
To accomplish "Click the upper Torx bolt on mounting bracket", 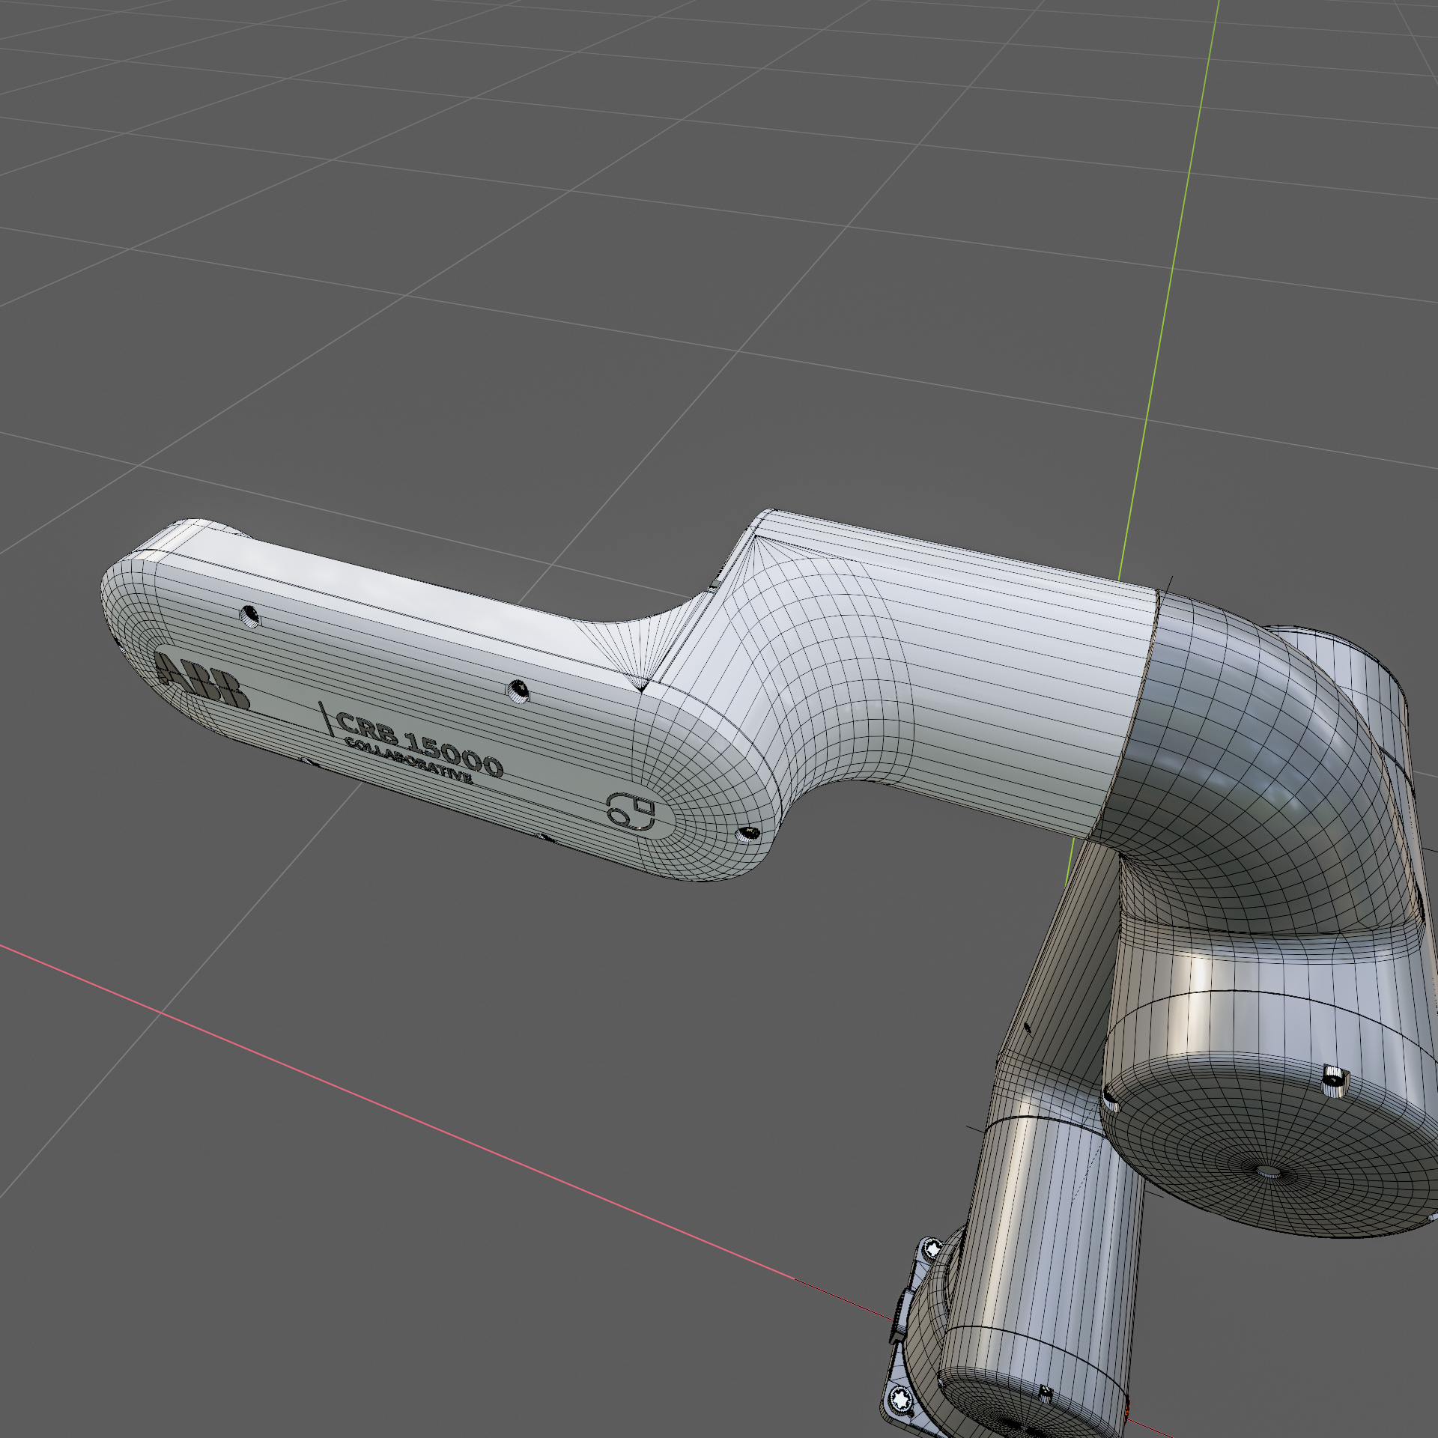I will pos(932,1249).
